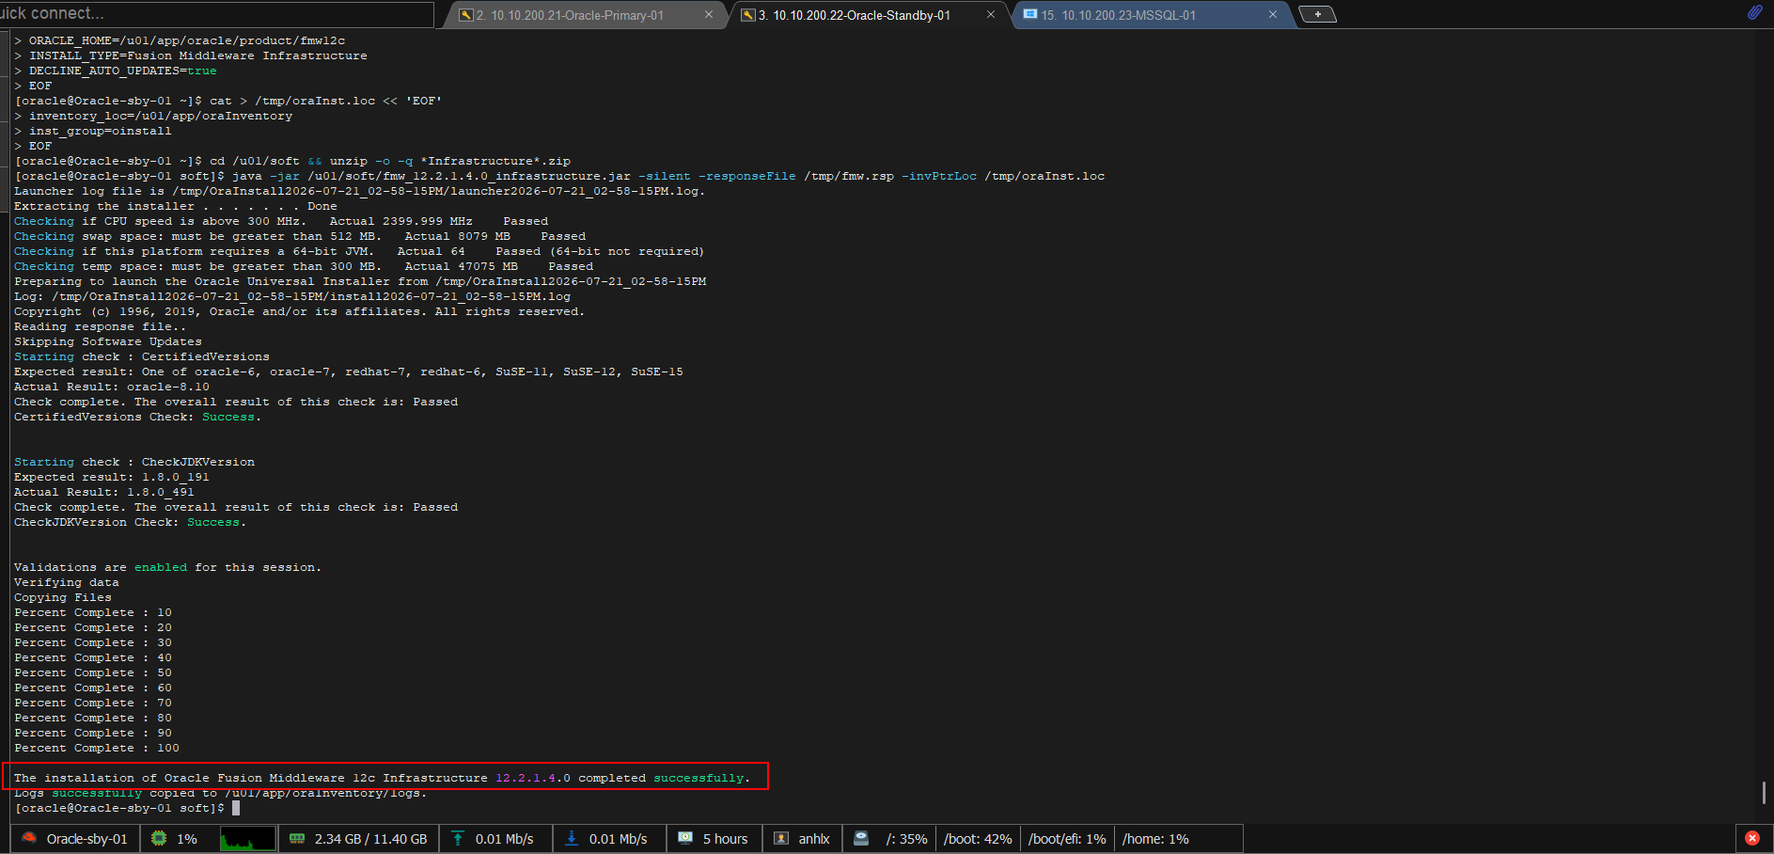Click the disk drive icon in the status bar
This screenshot has width=1774, height=854.
(861, 838)
